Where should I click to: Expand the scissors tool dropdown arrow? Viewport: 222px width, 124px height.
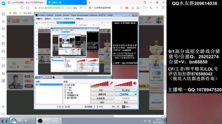[141, 8]
